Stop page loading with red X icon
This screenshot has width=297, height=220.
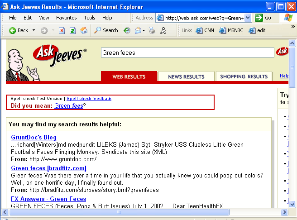62,30
